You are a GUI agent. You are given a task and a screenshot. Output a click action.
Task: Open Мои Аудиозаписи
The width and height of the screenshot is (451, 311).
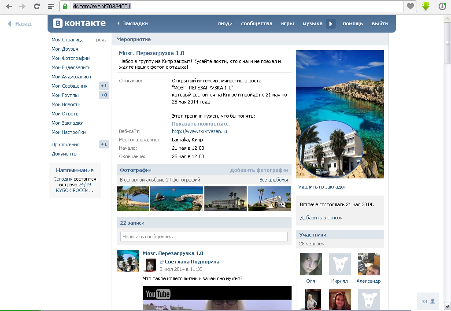click(x=71, y=77)
